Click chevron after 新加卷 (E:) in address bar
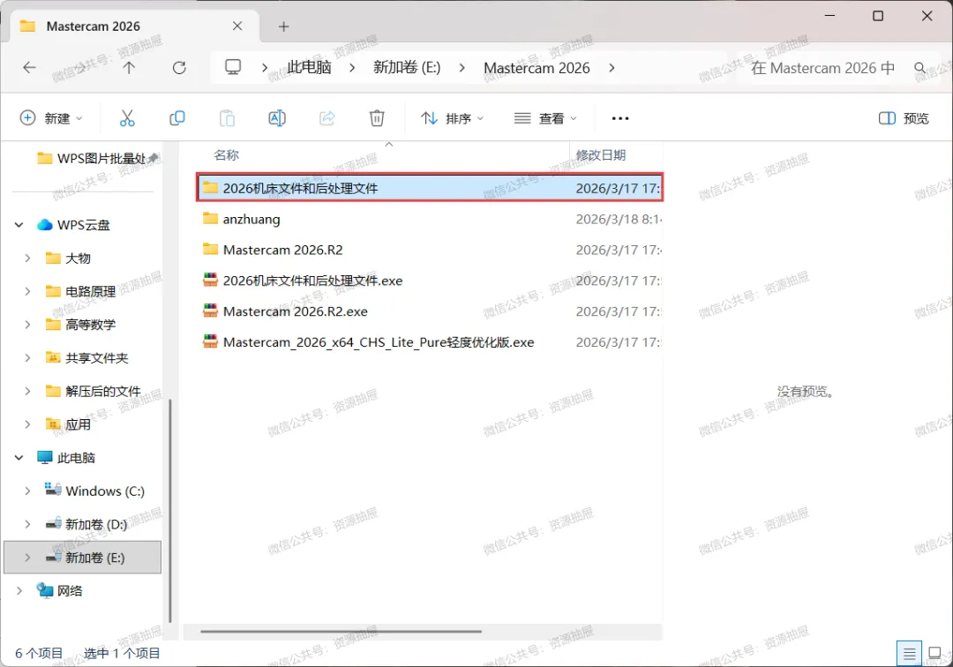Viewport: 953px width, 667px height. (461, 67)
